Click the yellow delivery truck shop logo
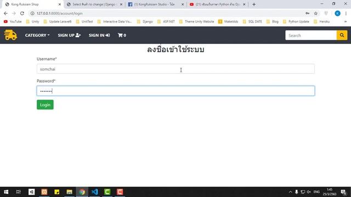 pyautogui.click(x=10, y=35)
